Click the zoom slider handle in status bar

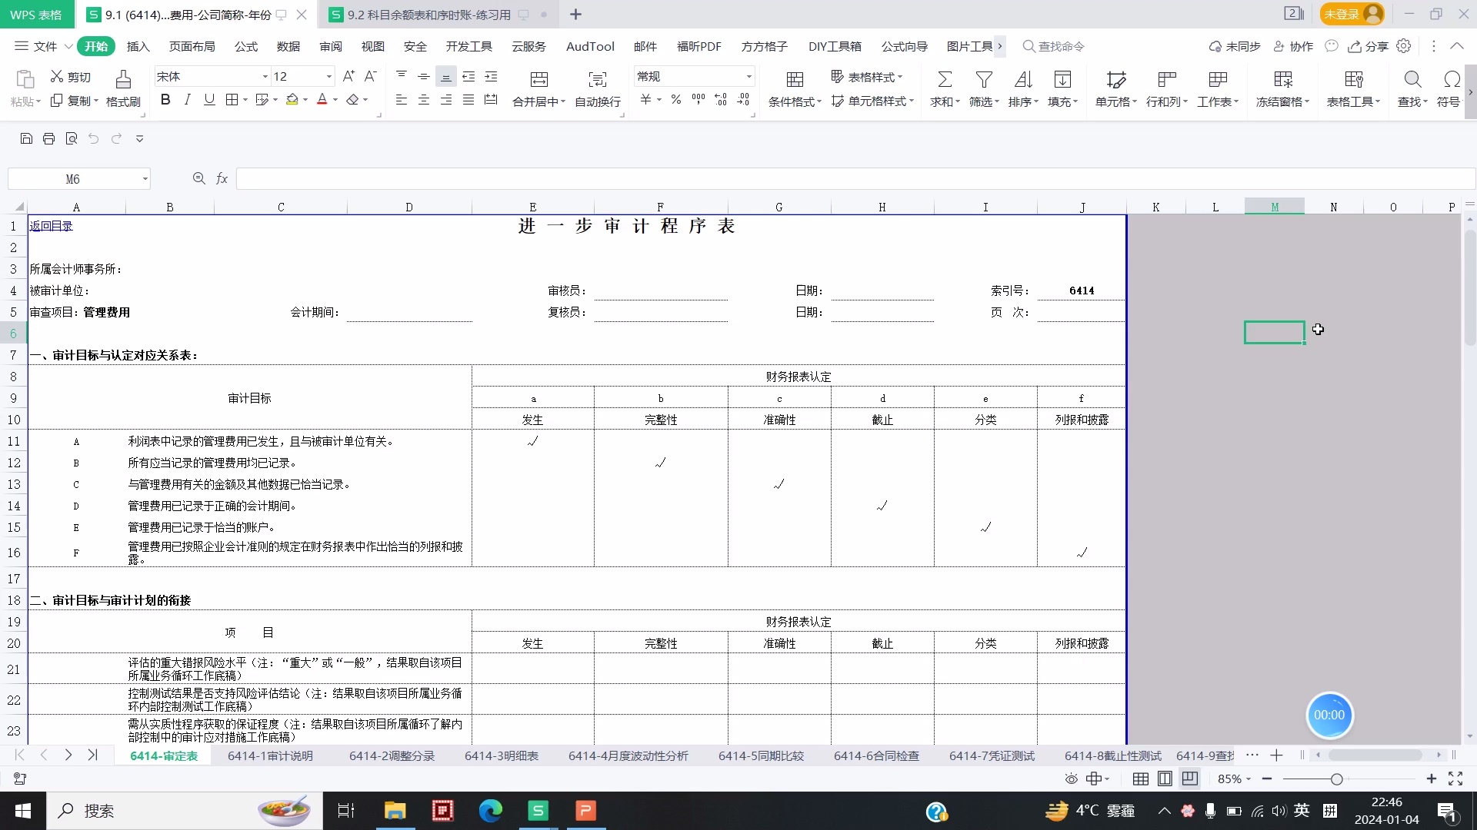point(1337,779)
